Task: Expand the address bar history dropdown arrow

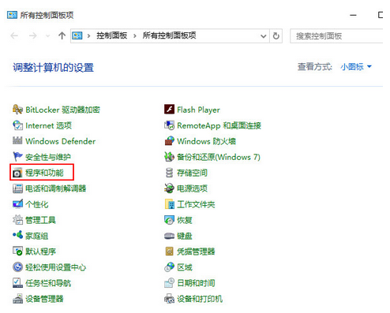Action: (263, 36)
